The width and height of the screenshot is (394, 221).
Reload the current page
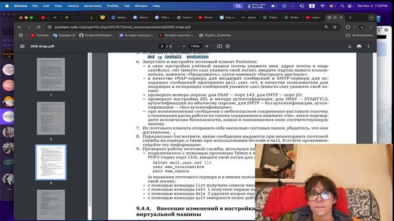point(38,27)
